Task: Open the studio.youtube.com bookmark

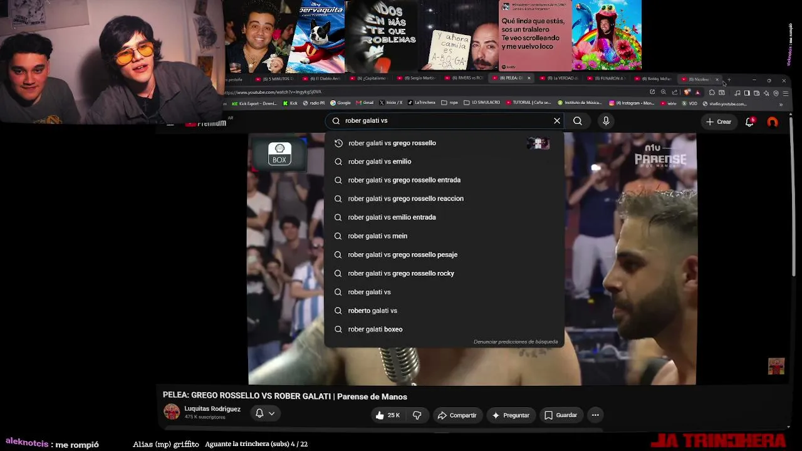Action: point(725,103)
